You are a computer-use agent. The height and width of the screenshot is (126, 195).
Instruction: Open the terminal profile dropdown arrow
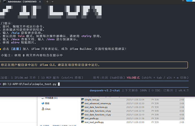(52, 2)
